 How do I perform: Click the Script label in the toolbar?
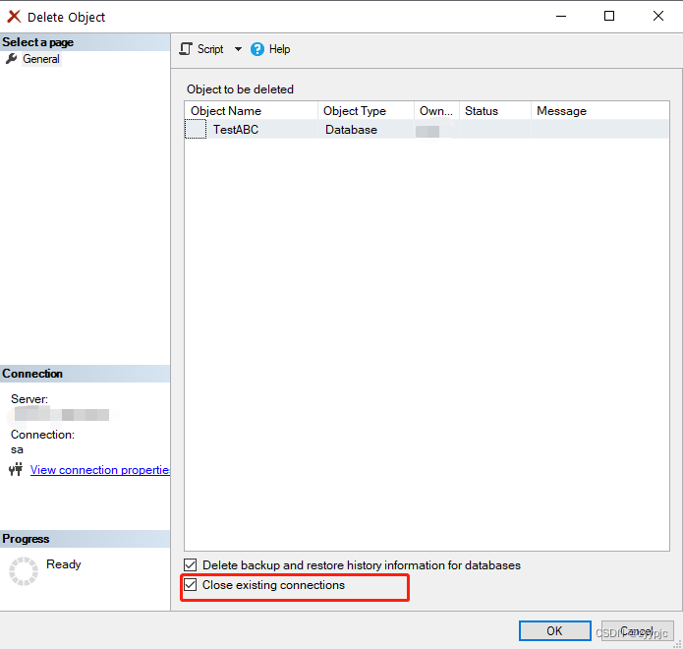[210, 49]
